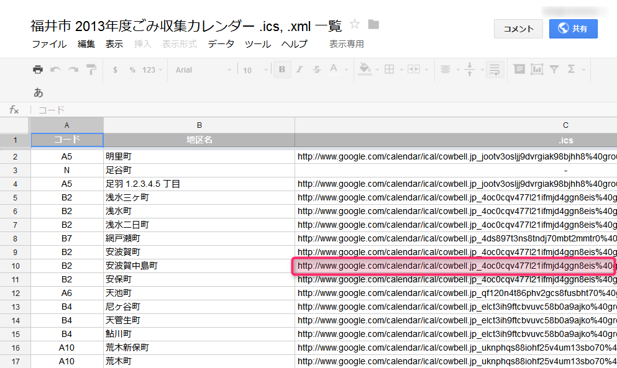Click the spreadsheet title text
This screenshot has height=368, width=617.
pyautogui.click(x=186, y=26)
